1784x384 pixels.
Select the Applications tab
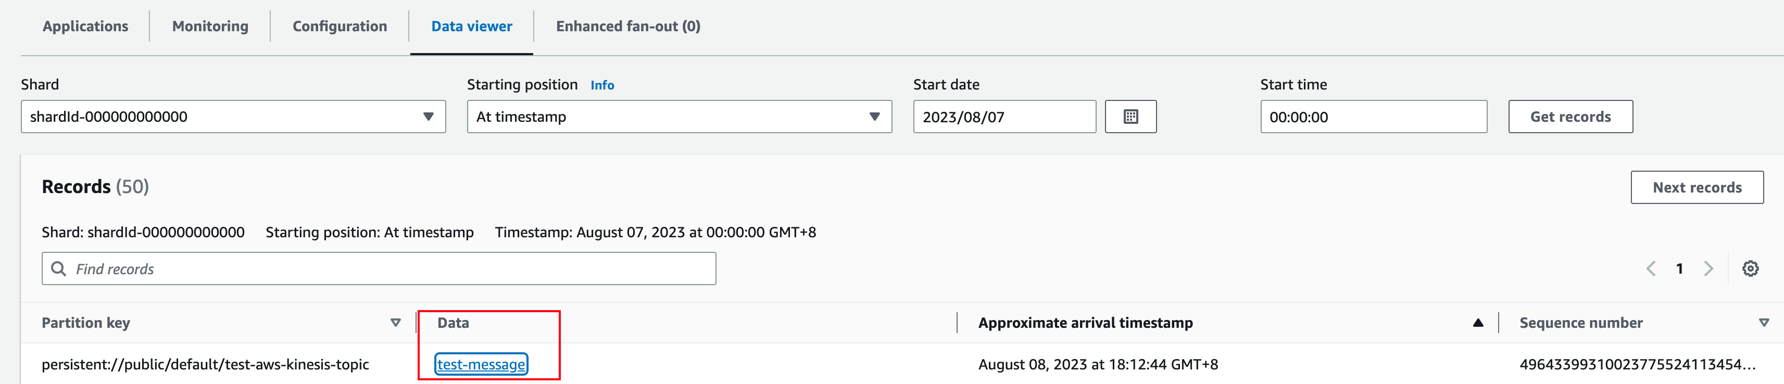coord(85,27)
